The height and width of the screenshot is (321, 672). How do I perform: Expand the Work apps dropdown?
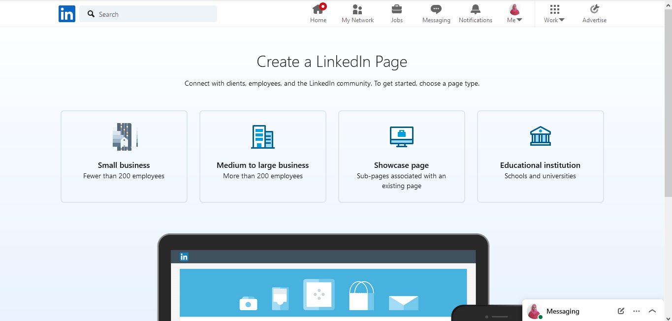(554, 14)
